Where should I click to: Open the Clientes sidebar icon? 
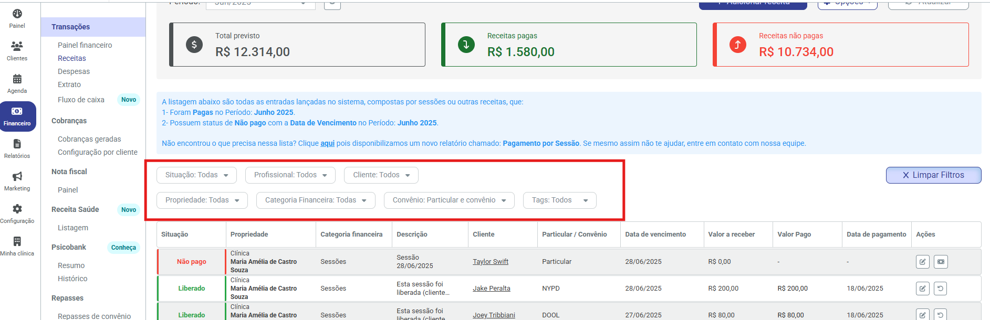(x=17, y=46)
